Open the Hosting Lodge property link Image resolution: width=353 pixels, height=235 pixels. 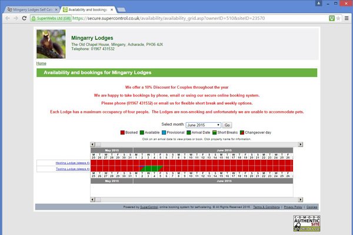coord(72,162)
